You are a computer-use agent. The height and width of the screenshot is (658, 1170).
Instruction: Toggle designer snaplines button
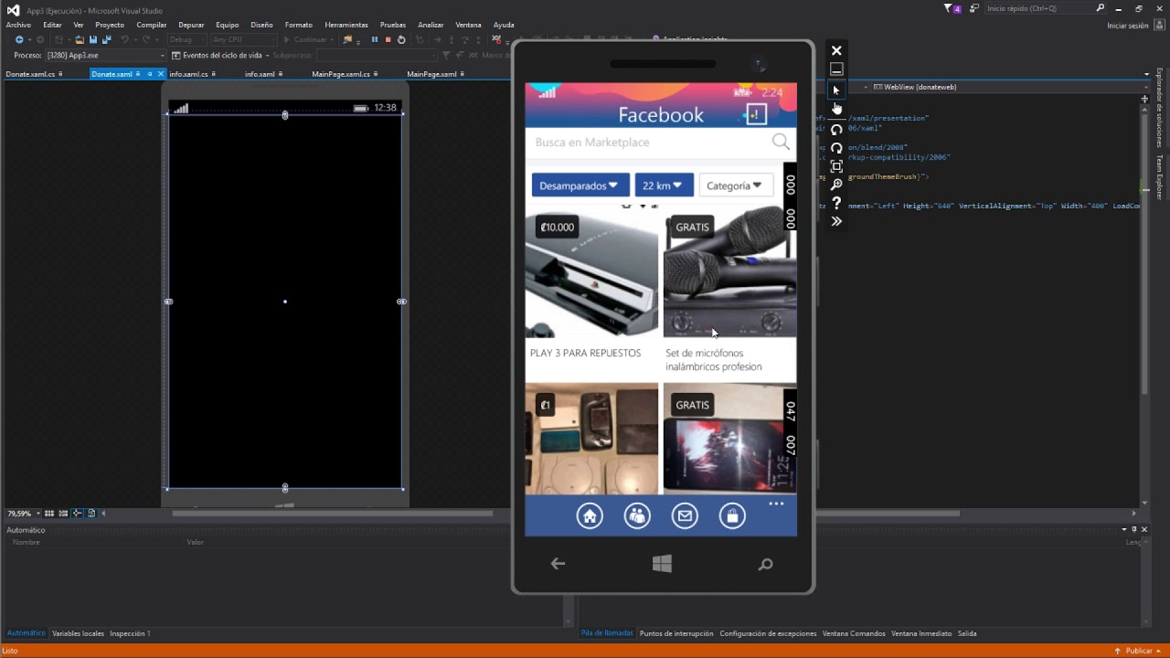coord(78,514)
